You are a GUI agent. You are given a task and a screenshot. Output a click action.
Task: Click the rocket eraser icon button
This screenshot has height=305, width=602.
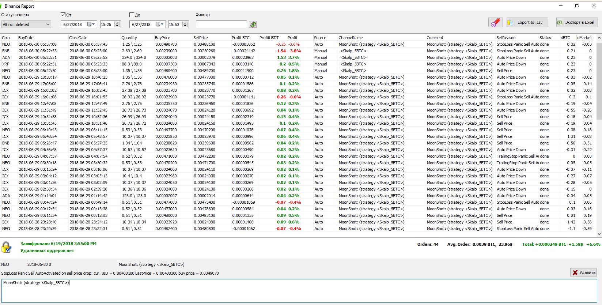[x=495, y=22]
